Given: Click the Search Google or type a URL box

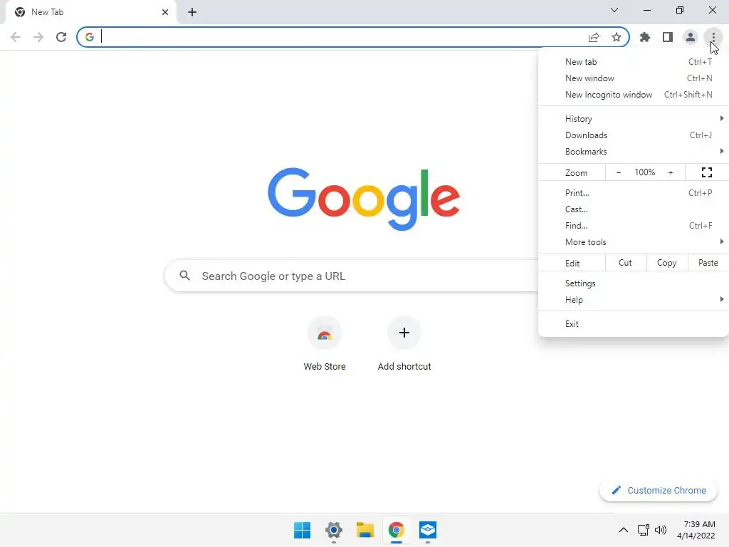Looking at the screenshot, I should pyautogui.click(x=351, y=276).
